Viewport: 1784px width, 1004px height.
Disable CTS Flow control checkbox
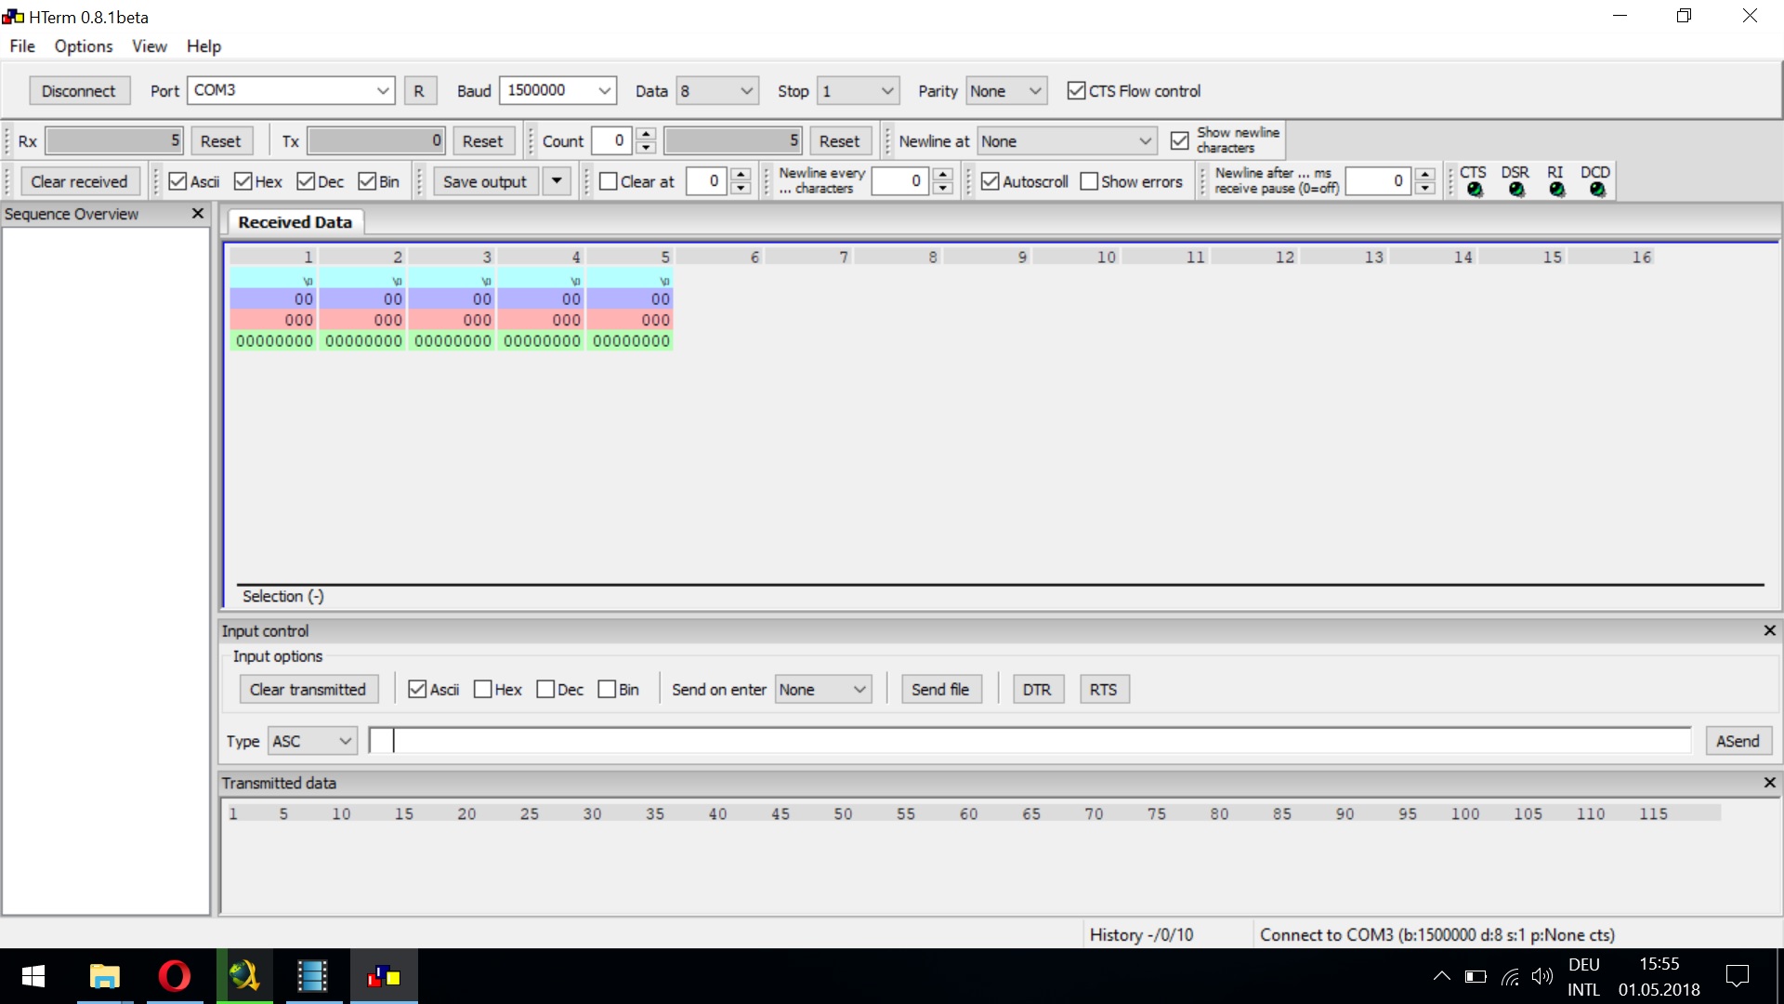point(1076,91)
